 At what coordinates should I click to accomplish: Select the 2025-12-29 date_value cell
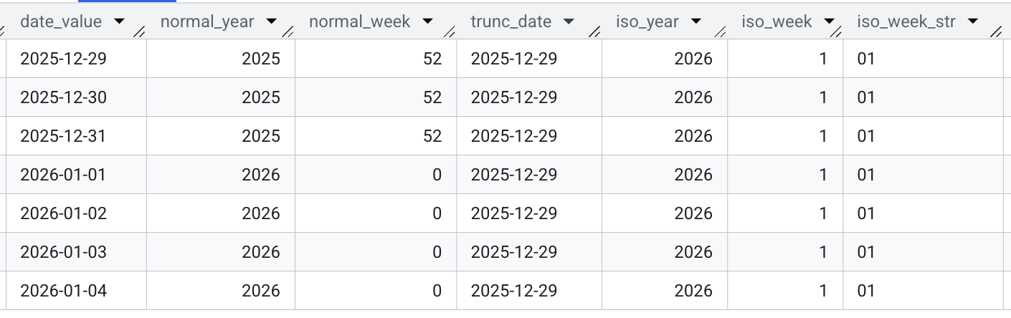63,59
